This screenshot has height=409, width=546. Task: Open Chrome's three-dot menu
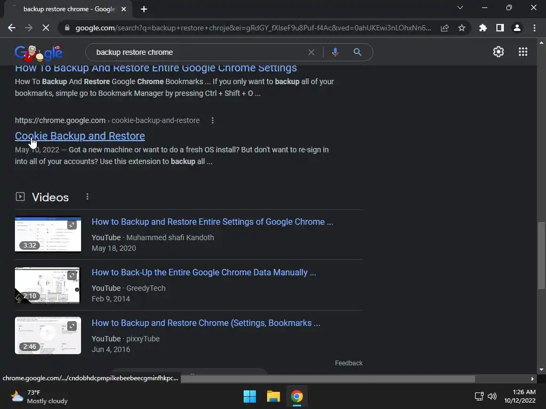534,28
